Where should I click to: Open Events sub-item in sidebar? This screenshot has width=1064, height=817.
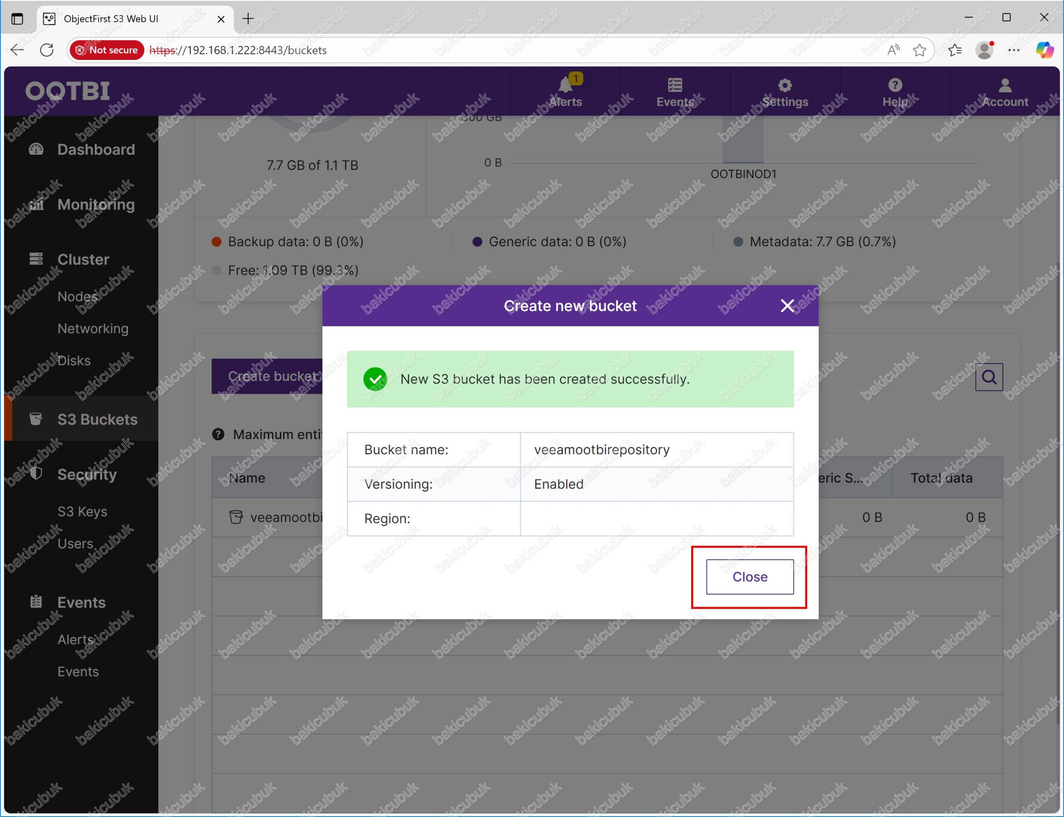(x=78, y=671)
